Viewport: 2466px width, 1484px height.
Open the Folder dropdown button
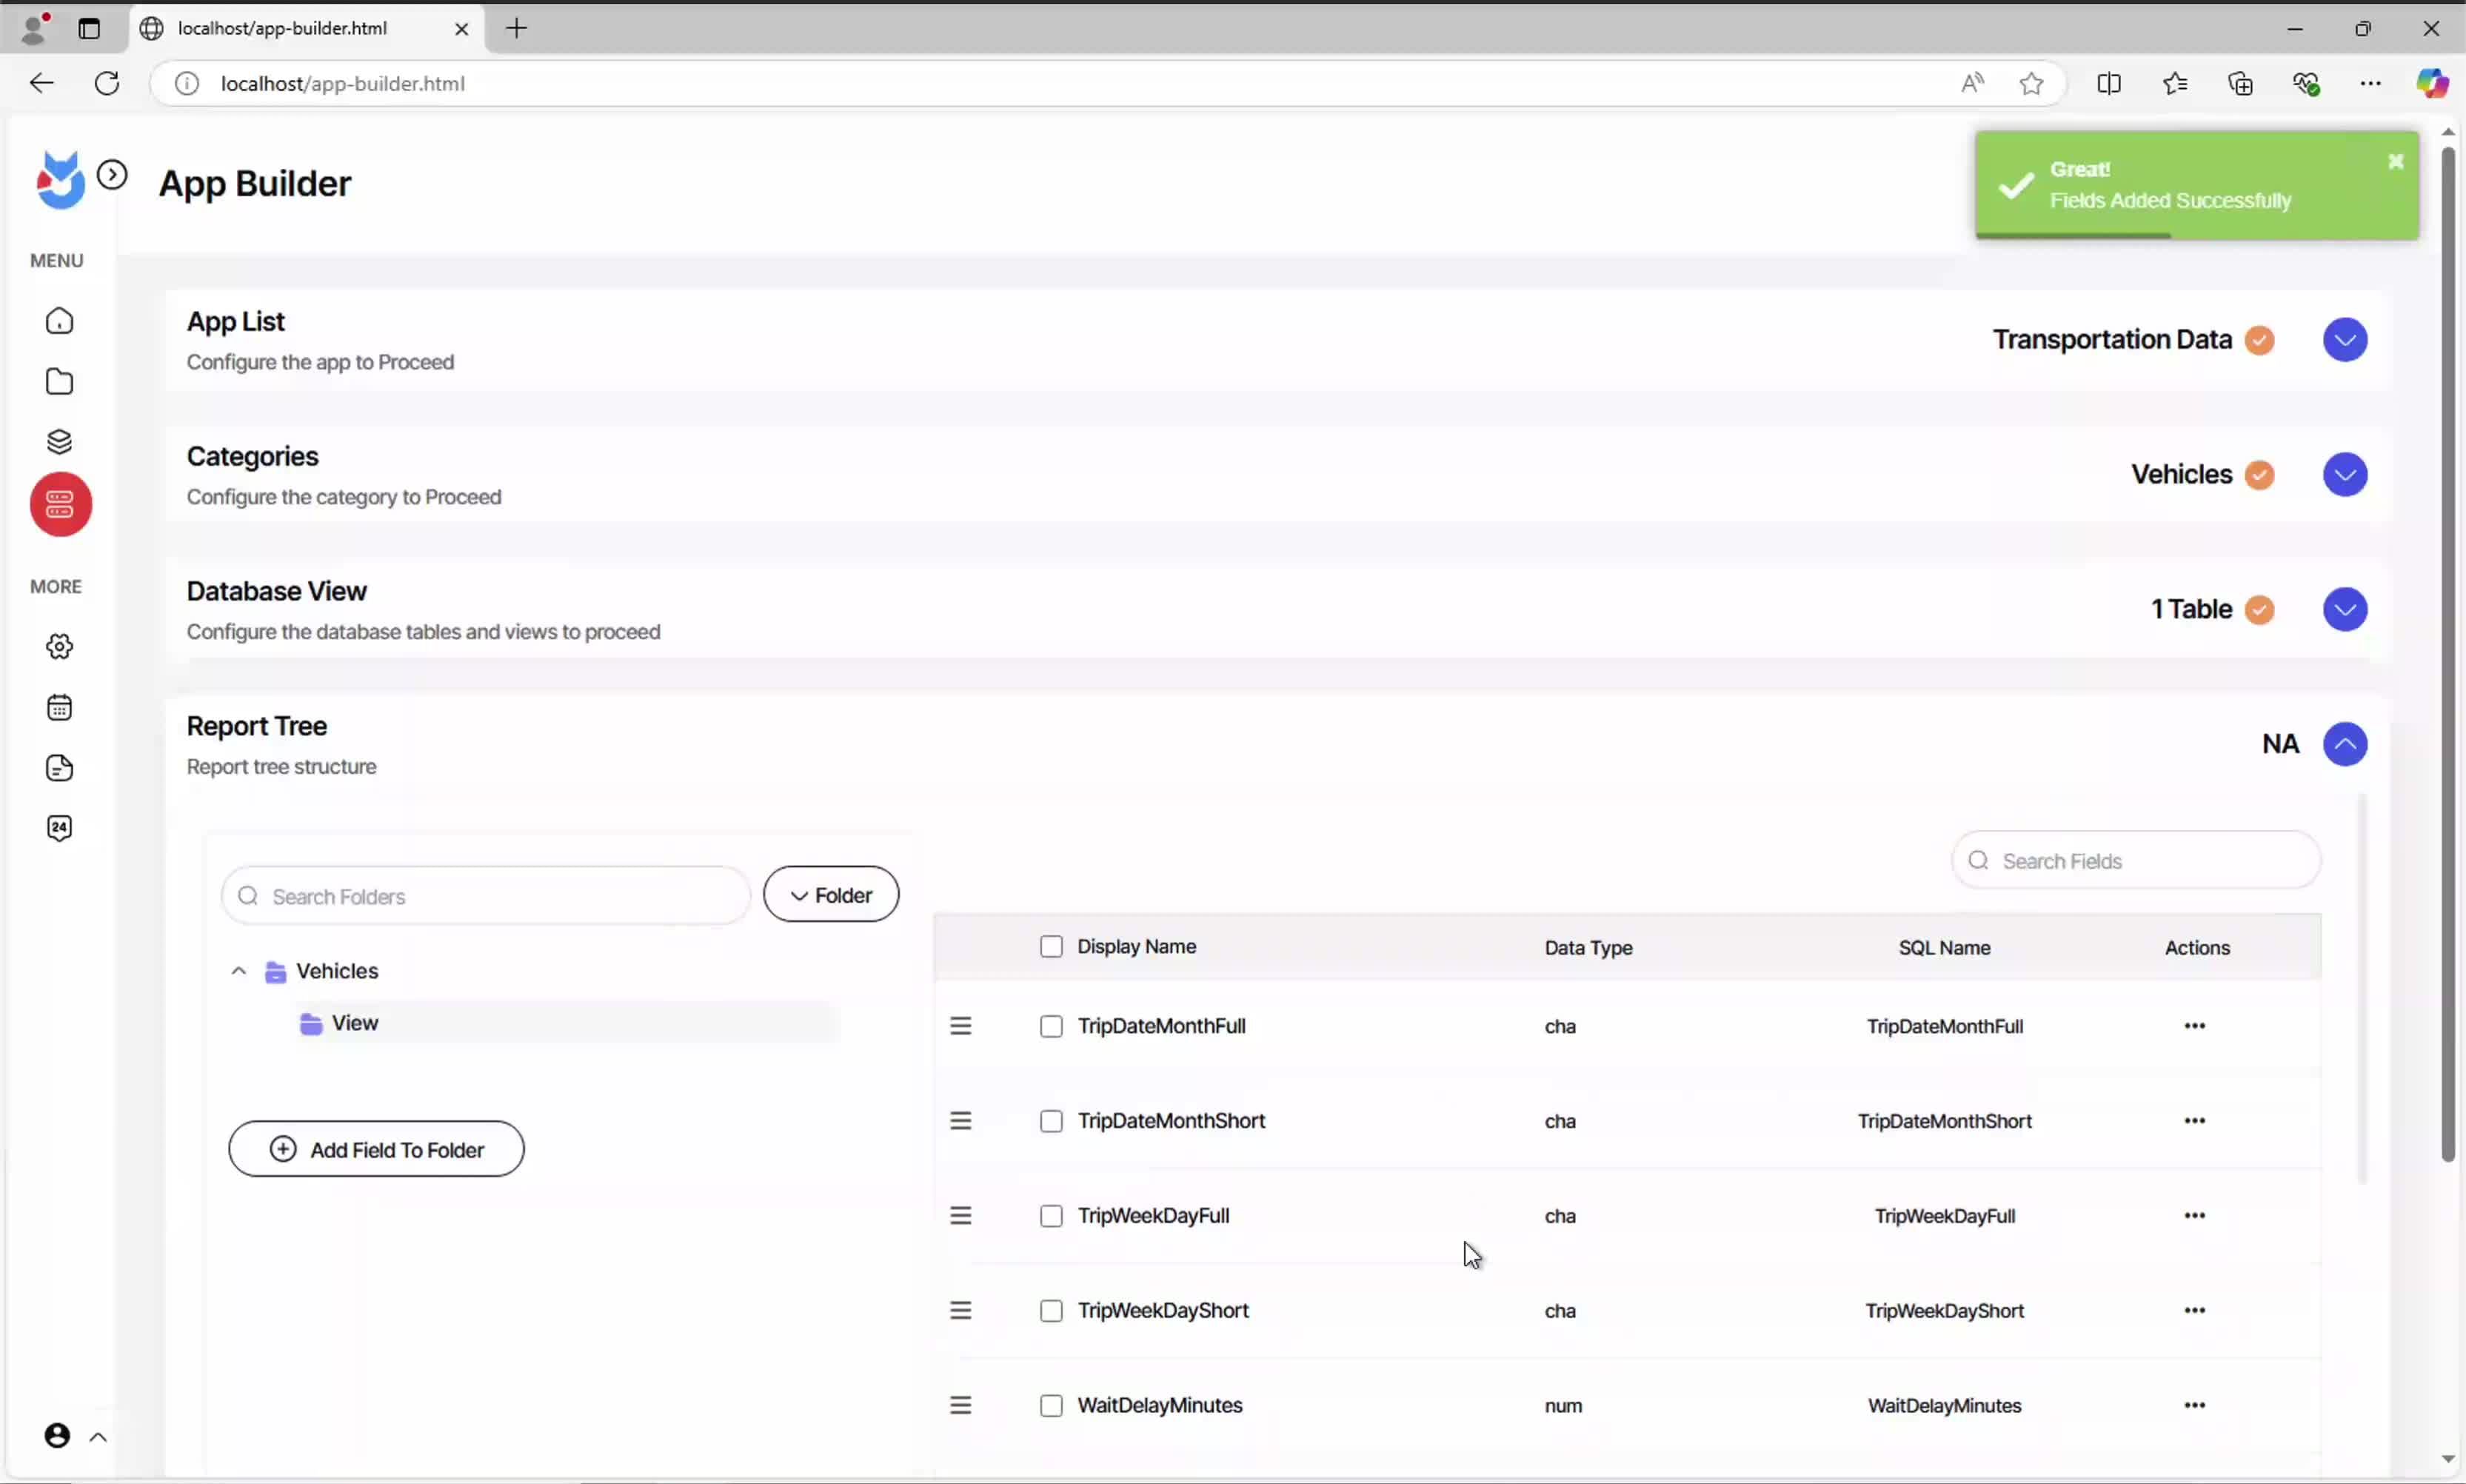[x=830, y=895]
